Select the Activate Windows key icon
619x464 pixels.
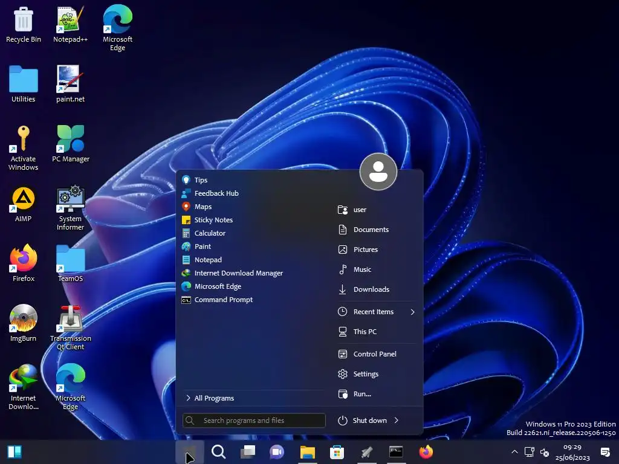coord(24,148)
